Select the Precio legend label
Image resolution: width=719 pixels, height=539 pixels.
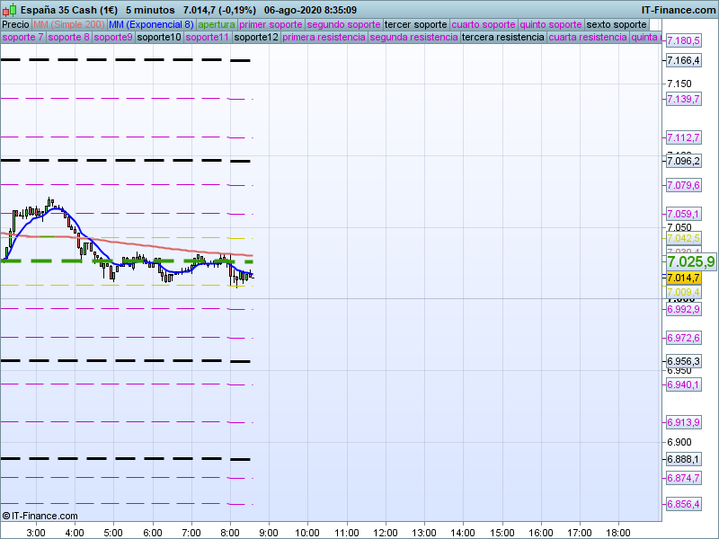[x=15, y=24]
